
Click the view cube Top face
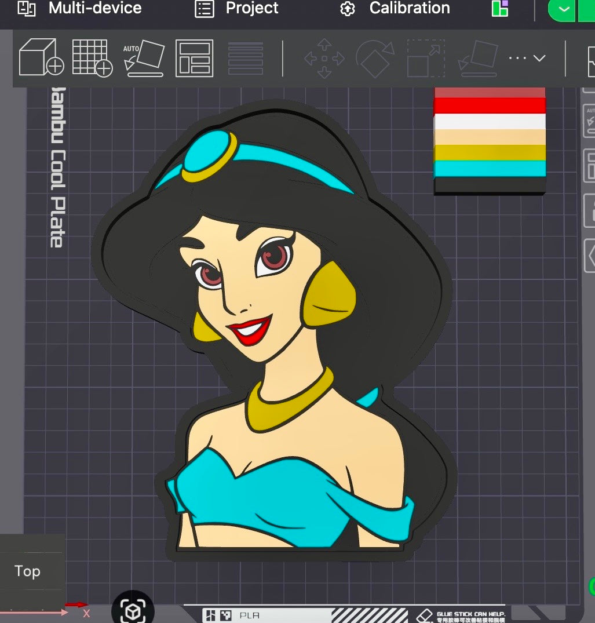(x=27, y=571)
